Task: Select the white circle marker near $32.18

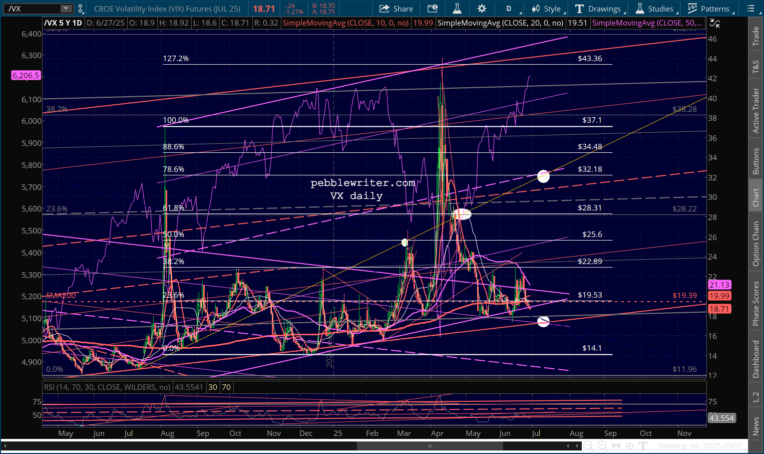Action: coord(543,176)
